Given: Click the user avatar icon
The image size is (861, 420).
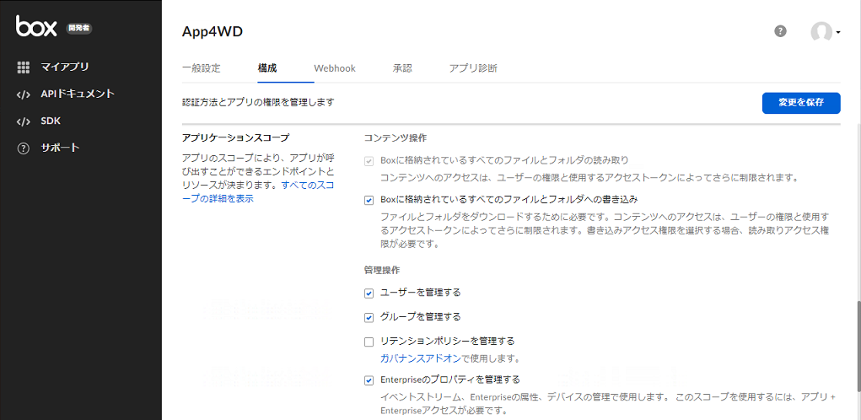Looking at the screenshot, I should point(821,32).
